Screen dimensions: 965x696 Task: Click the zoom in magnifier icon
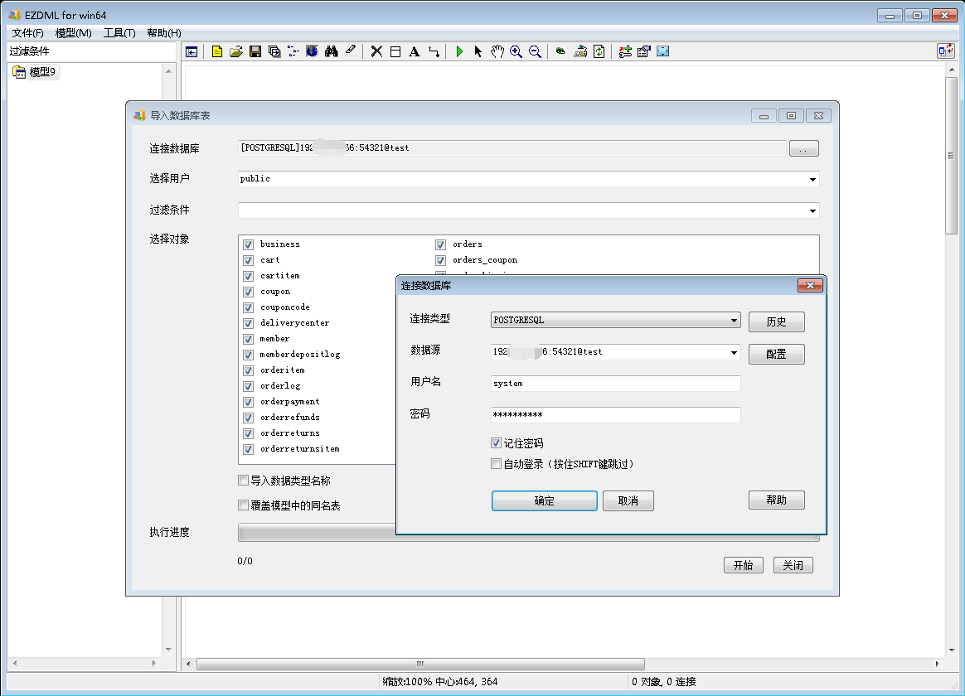[x=516, y=51]
